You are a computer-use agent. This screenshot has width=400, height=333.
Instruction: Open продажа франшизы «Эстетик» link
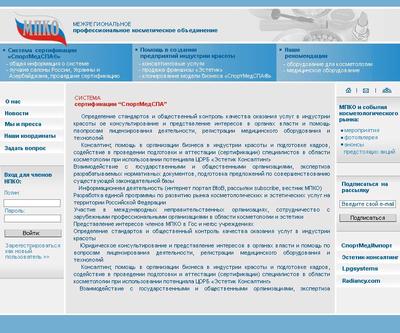click(181, 70)
